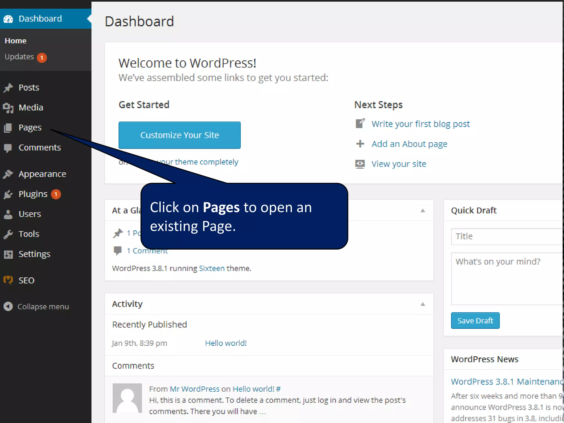Open Plugins using the plug icon
Screen dimensions: 564x423
8,194
